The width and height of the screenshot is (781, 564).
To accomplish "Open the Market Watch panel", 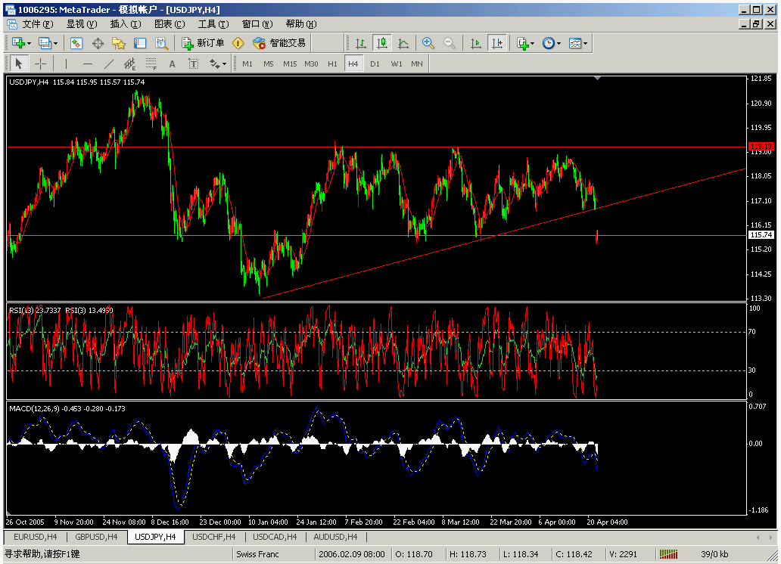I will tap(75, 43).
